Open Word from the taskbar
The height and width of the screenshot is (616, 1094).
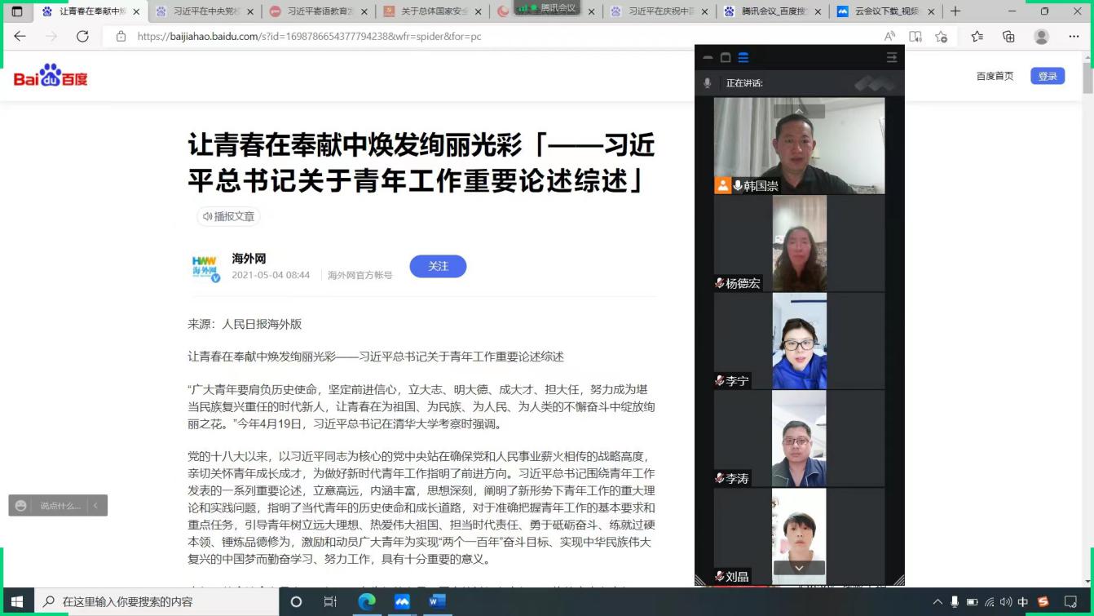(438, 602)
